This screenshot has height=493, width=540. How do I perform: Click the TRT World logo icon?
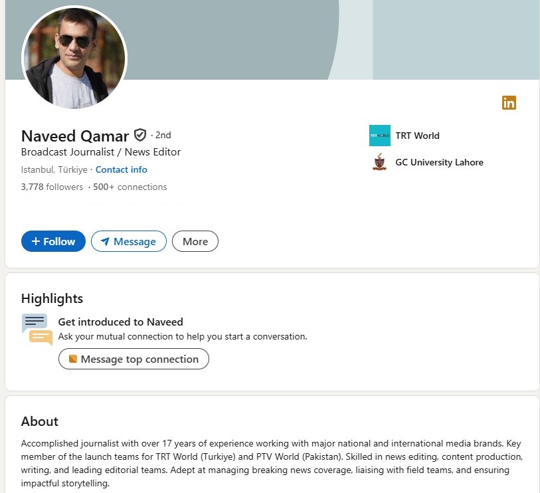pos(380,136)
